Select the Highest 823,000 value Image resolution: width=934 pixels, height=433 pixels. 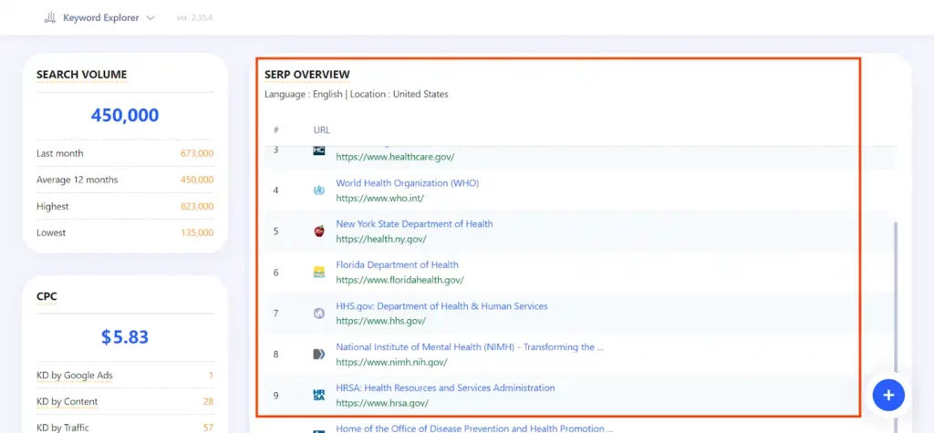[197, 207]
